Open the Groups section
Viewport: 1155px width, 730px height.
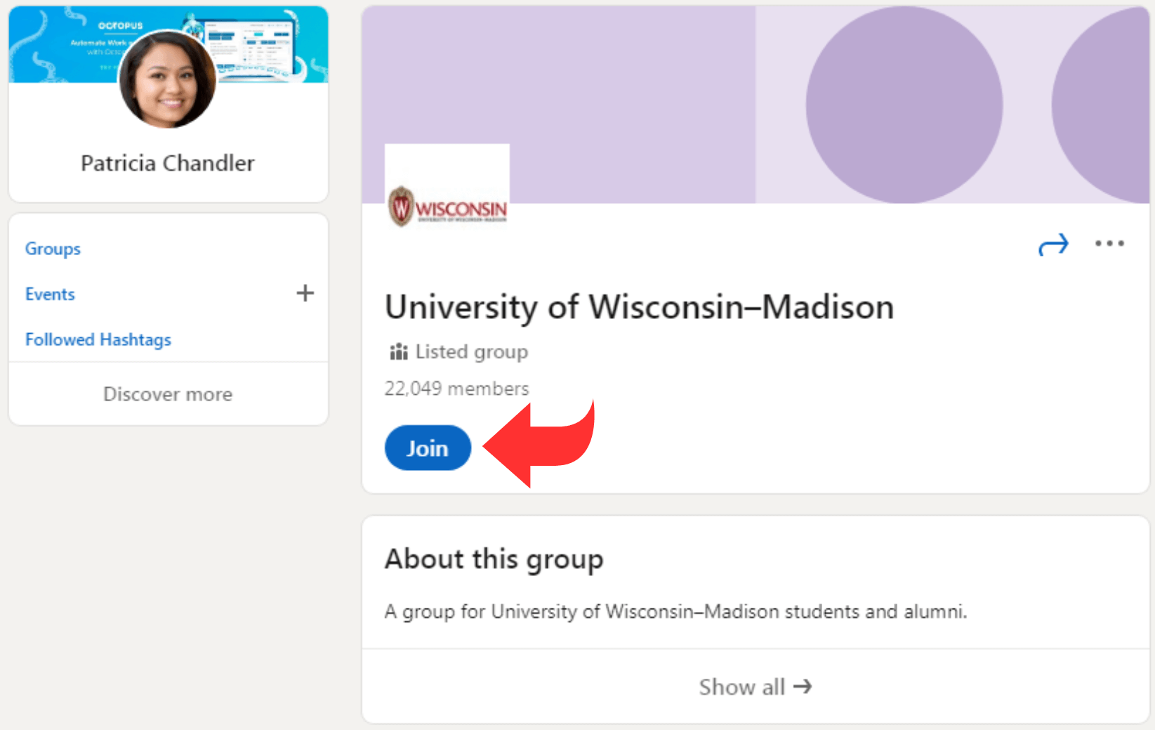52,248
